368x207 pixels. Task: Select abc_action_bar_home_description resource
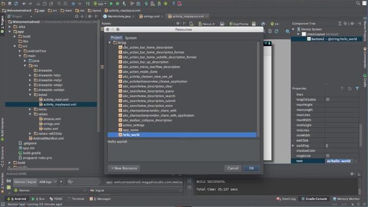(148, 47)
